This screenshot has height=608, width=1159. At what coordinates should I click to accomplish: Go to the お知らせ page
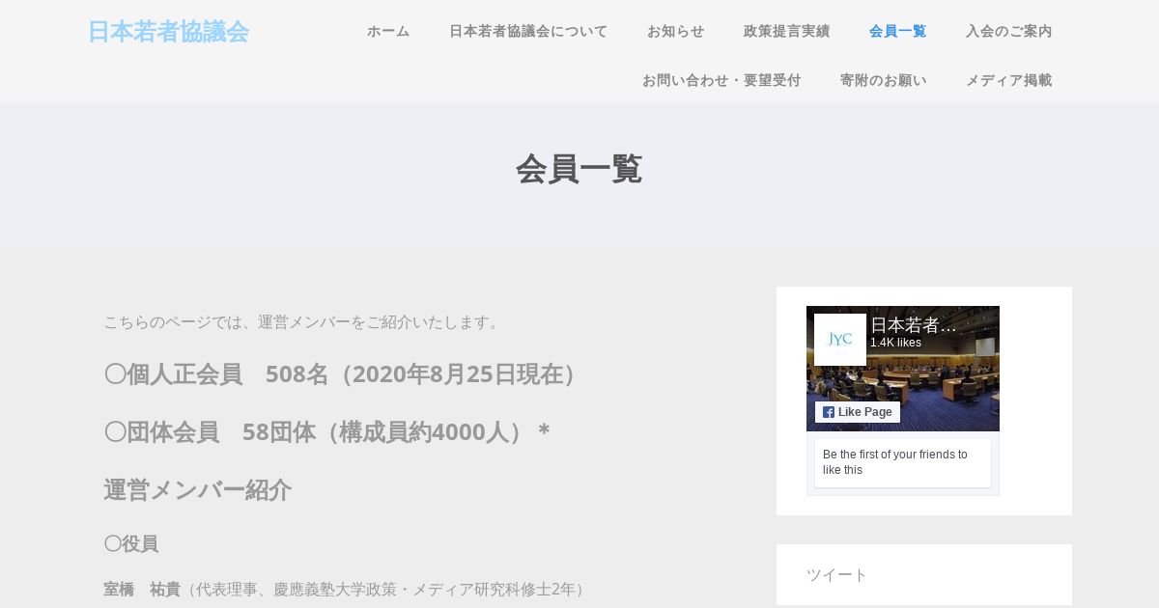click(676, 31)
